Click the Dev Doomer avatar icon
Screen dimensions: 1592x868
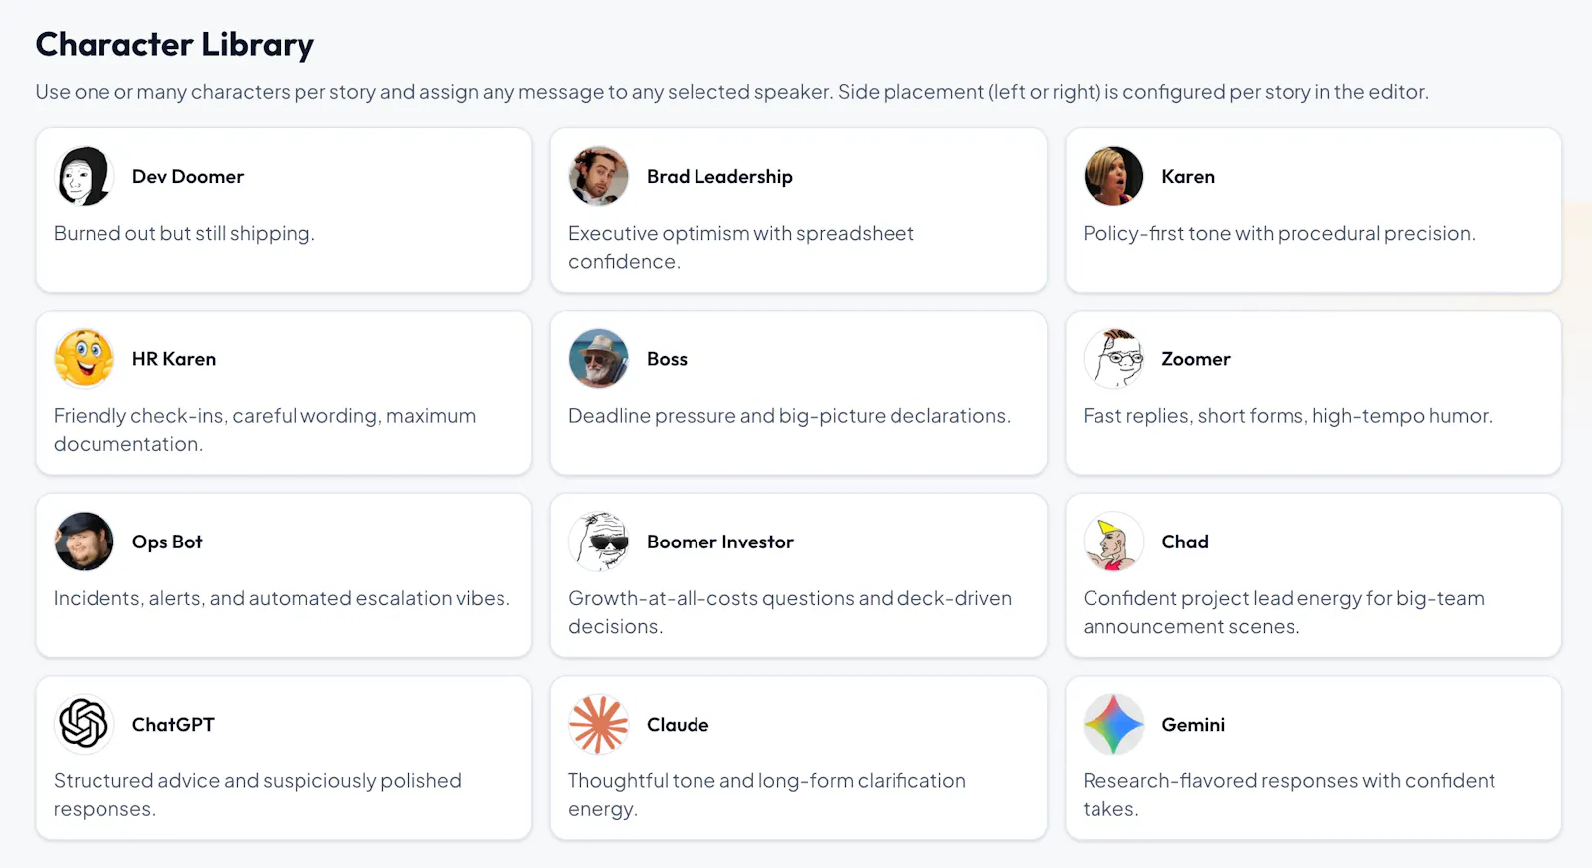(x=85, y=176)
